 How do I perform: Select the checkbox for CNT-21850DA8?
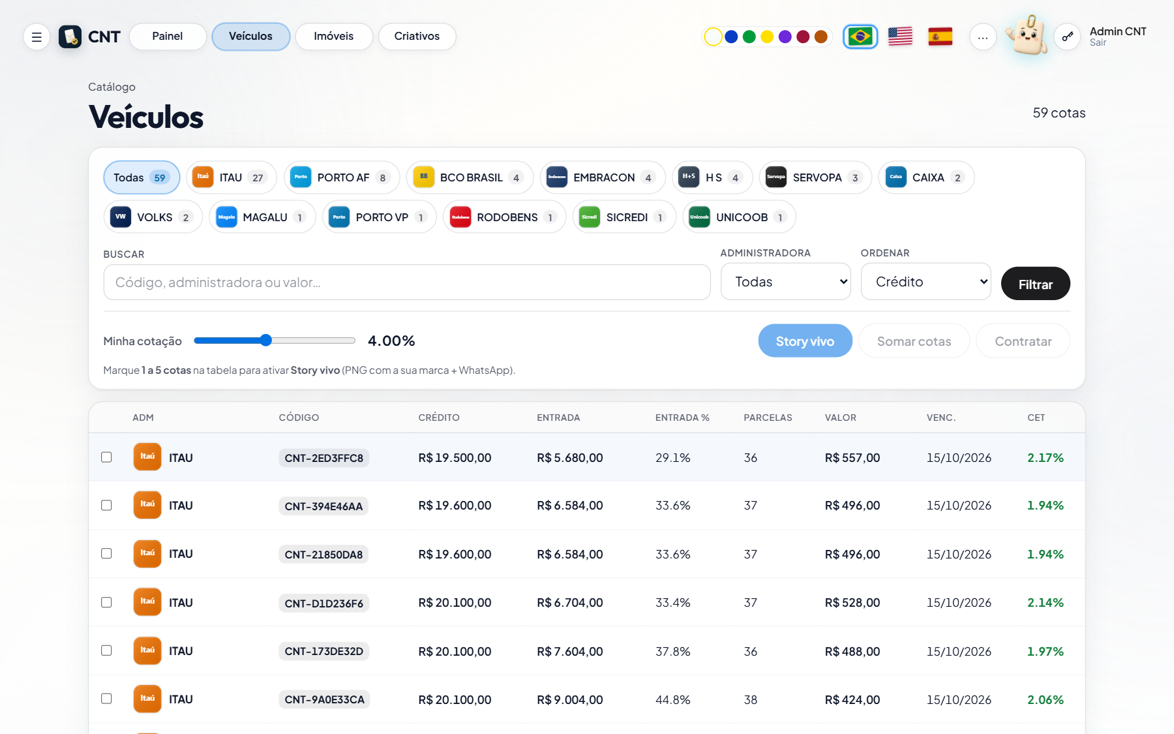tap(106, 553)
